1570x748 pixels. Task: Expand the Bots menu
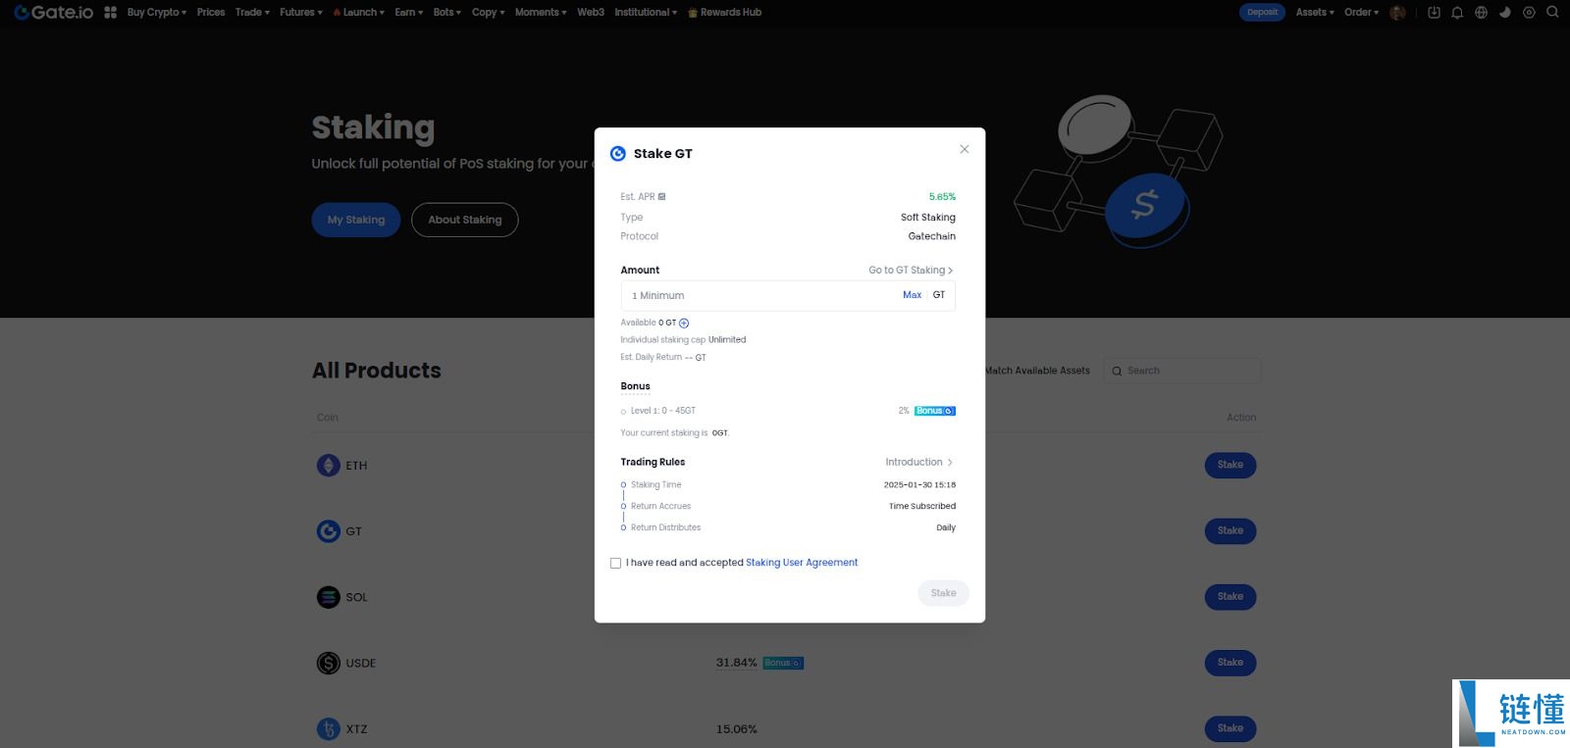[447, 13]
